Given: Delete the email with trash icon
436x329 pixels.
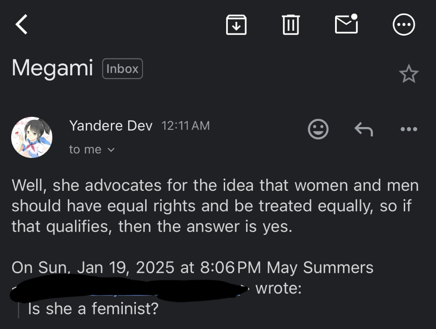Looking at the screenshot, I should (290, 24).
